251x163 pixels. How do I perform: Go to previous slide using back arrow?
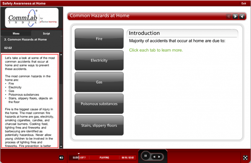tap(154, 157)
